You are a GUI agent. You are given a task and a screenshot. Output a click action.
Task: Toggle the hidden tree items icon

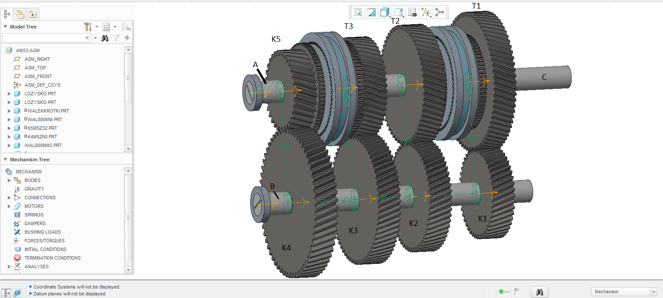click(x=126, y=27)
